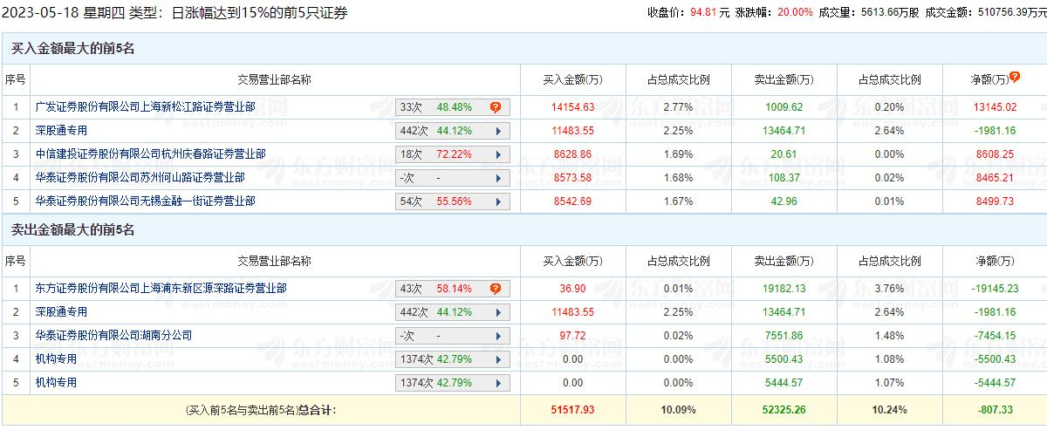Click the blue arrow in 华泰证券苏州何山路 row
Image resolution: width=1047 pixels, height=430 pixels.
click(498, 177)
